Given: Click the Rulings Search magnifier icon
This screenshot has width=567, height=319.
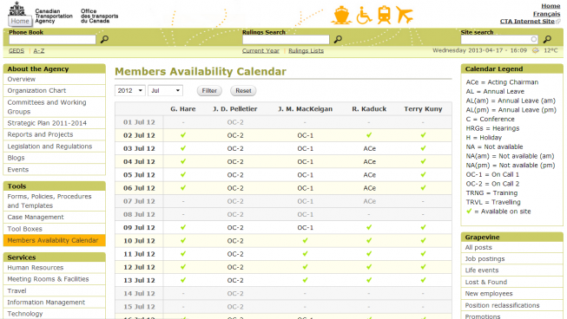Looking at the screenshot, I should tap(338, 39).
